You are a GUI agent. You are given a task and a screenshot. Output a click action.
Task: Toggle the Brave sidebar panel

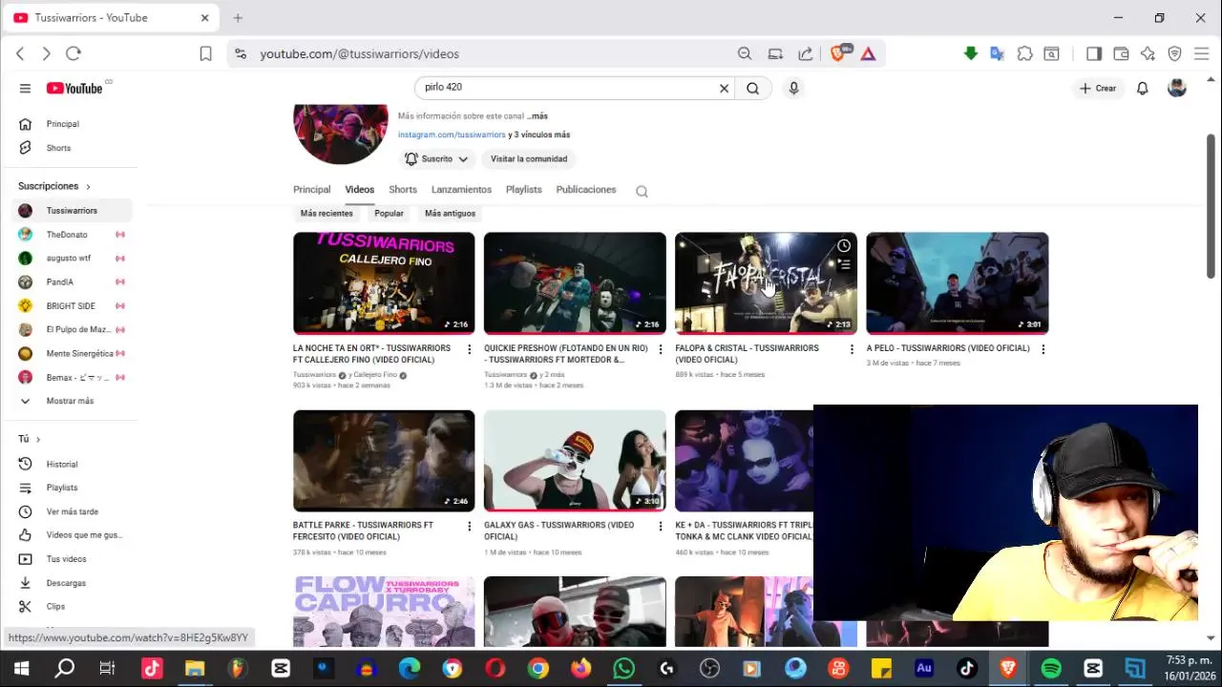[1094, 53]
